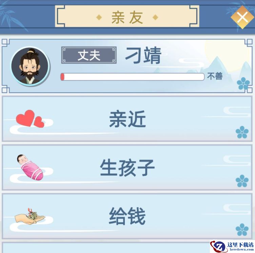Click flower icon on 生孩子 row

point(242,181)
